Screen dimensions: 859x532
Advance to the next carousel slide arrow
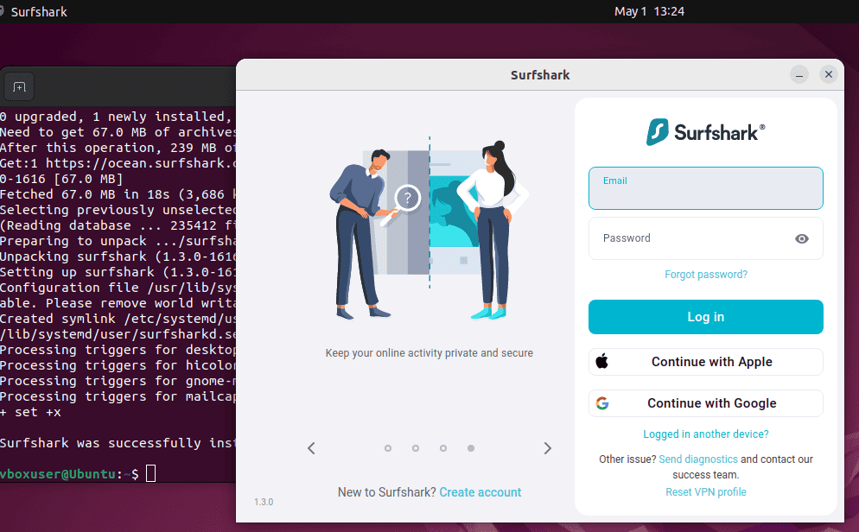547,448
